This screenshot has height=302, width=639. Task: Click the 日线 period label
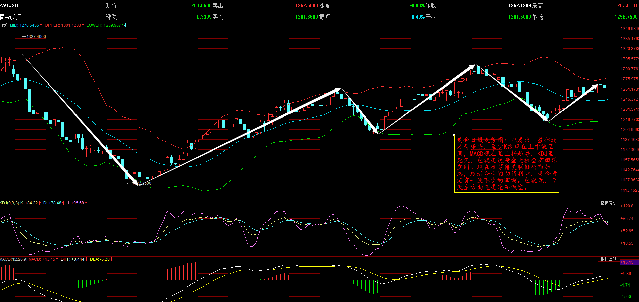(4, 25)
